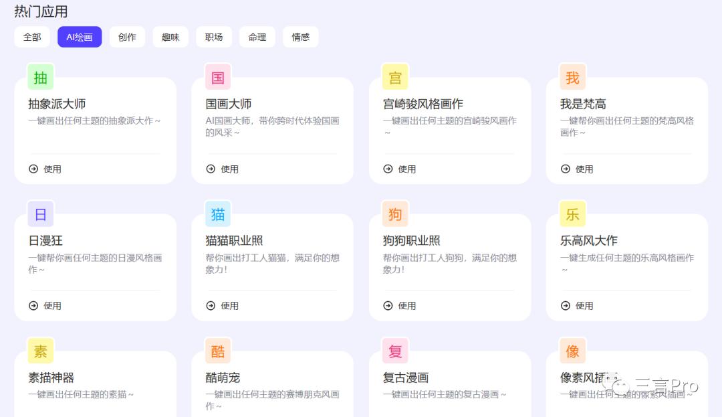Click the 国 icon on 国画大师 card
Image resolution: width=722 pixels, height=417 pixels.
pyautogui.click(x=217, y=76)
